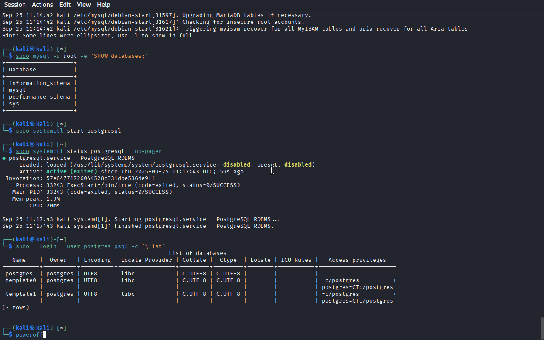Click the postgresql.service unit file path
This screenshot has height=340, width=544.
pos(144,165)
